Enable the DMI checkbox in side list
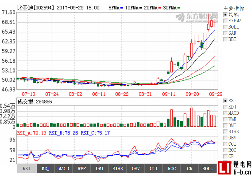The height and width of the screenshot is (175, 252). click(225, 125)
